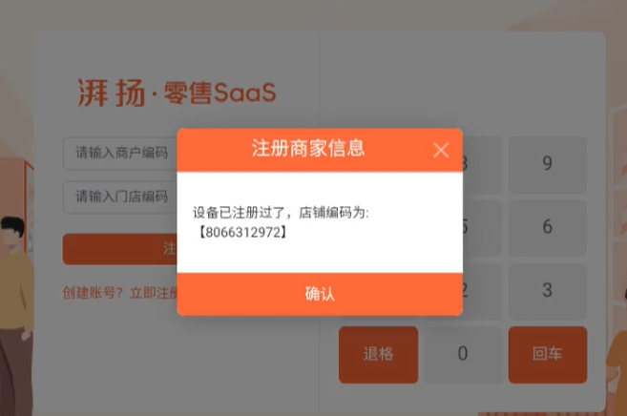
Task: Click the dark orange register button behind the dialog
Action: click(120, 249)
